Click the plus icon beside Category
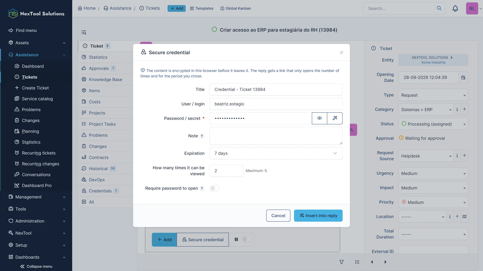The width and height of the screenshot is (483, 271). pos(465,109)
